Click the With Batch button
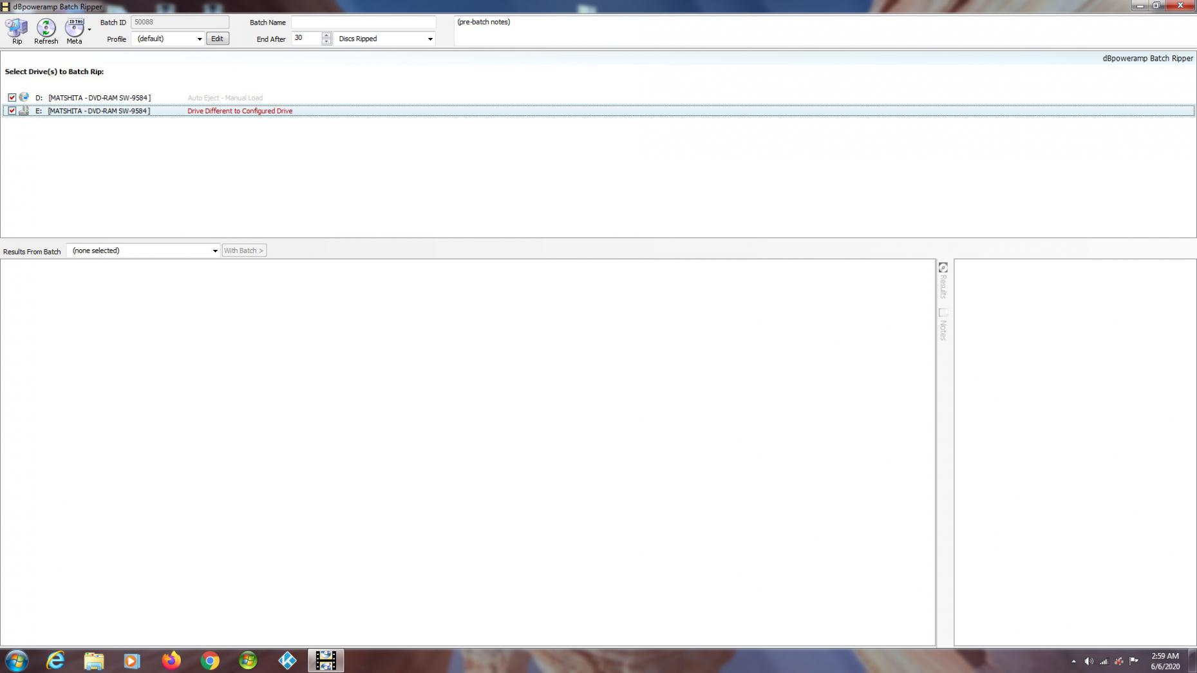 pyautogui.click(x=243, y=251)
